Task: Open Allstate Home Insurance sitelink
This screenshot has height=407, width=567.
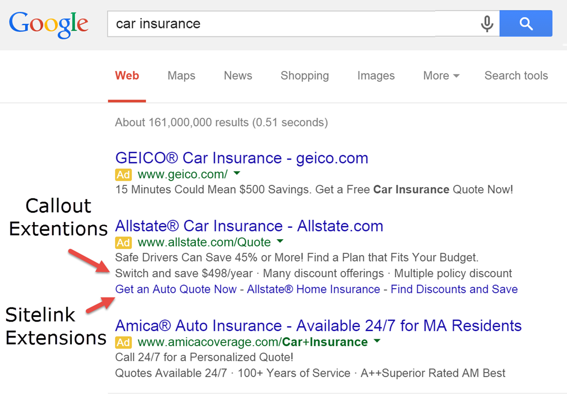Action: coord(313,289)
